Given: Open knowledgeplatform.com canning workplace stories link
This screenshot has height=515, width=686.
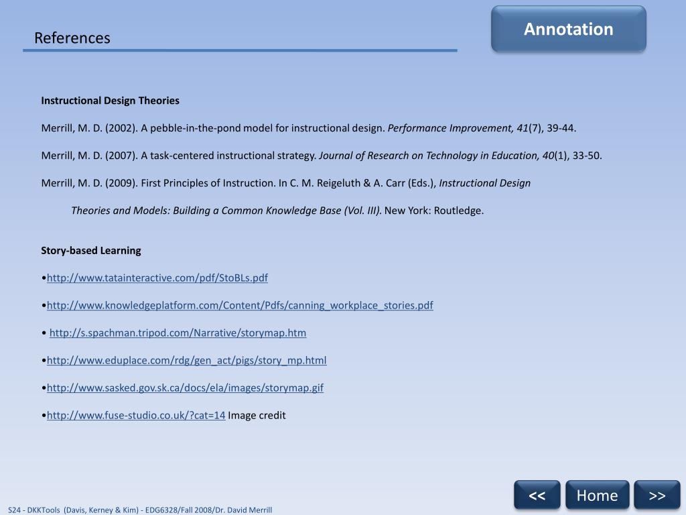Looking at the screenshot, I should click(240, 305).
